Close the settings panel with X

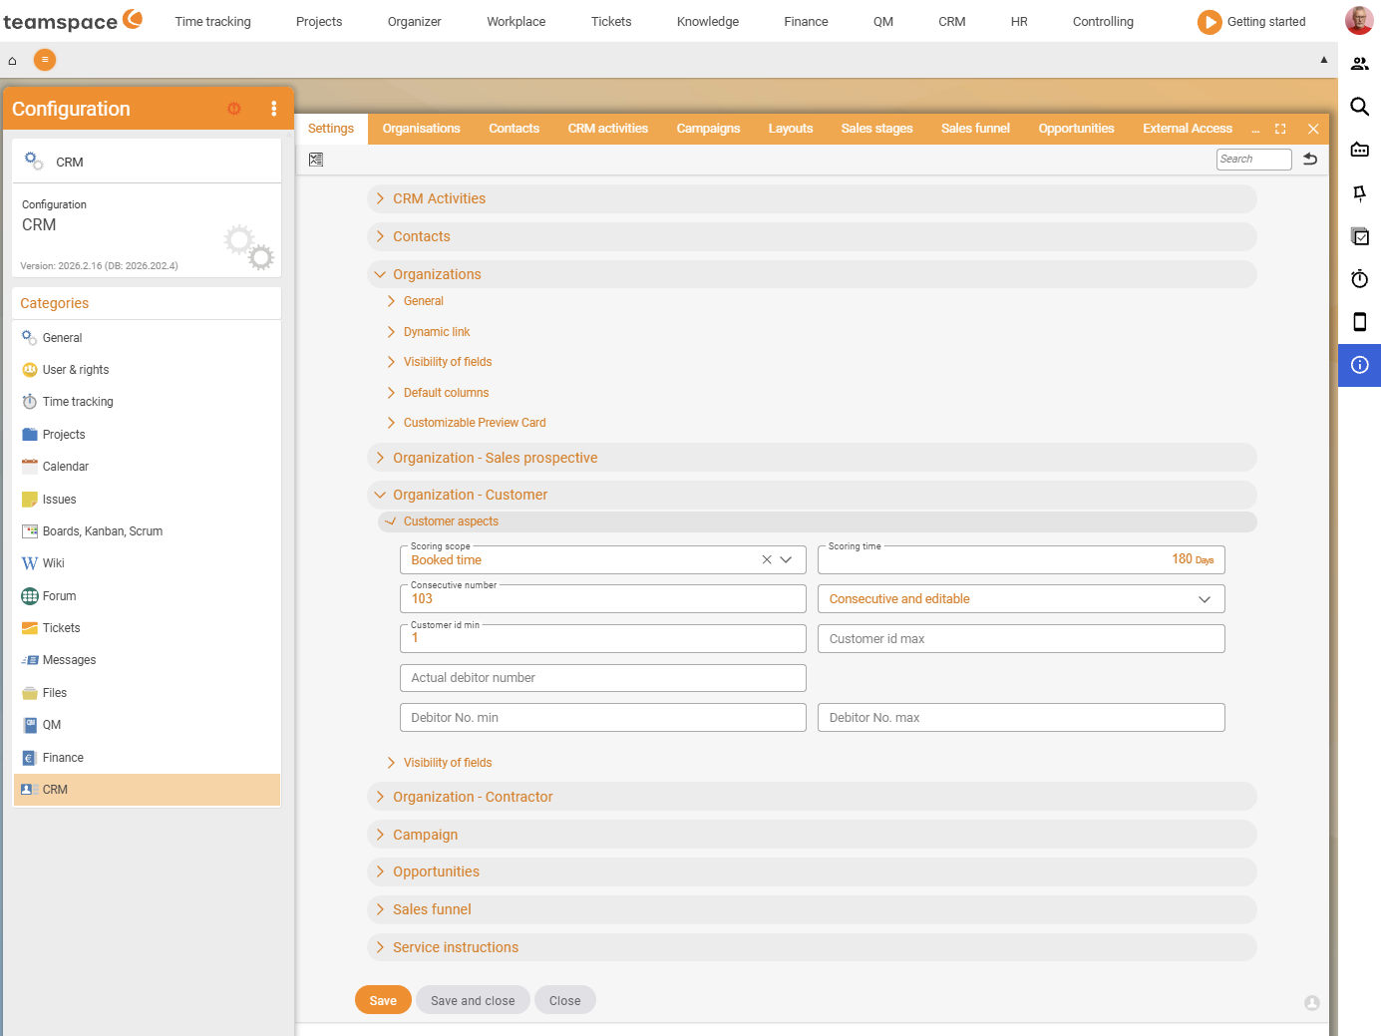point(1313,129)
